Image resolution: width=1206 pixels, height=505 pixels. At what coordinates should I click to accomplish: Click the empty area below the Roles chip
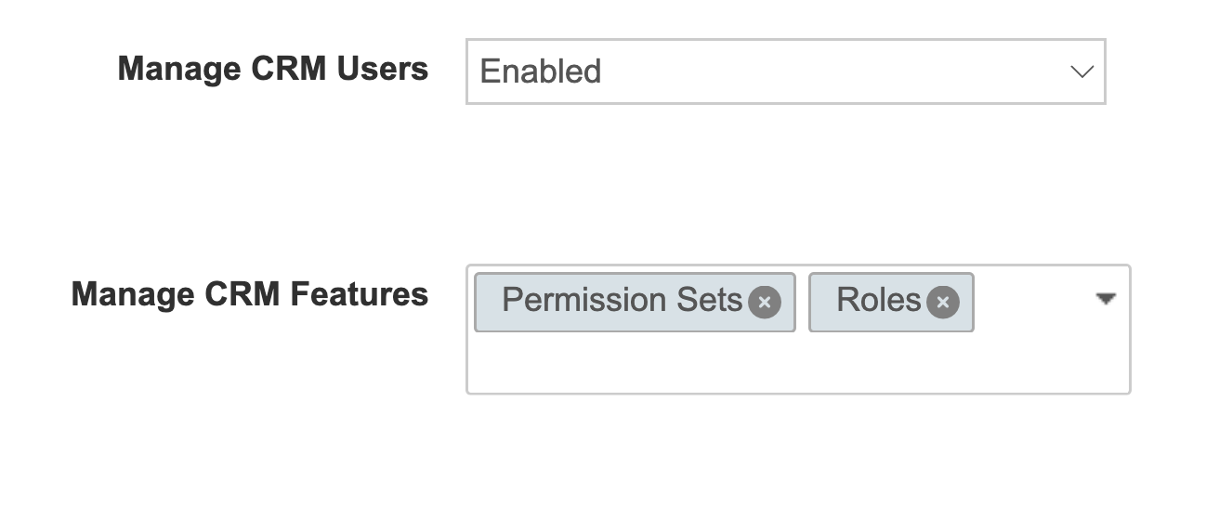coord(890,364)
